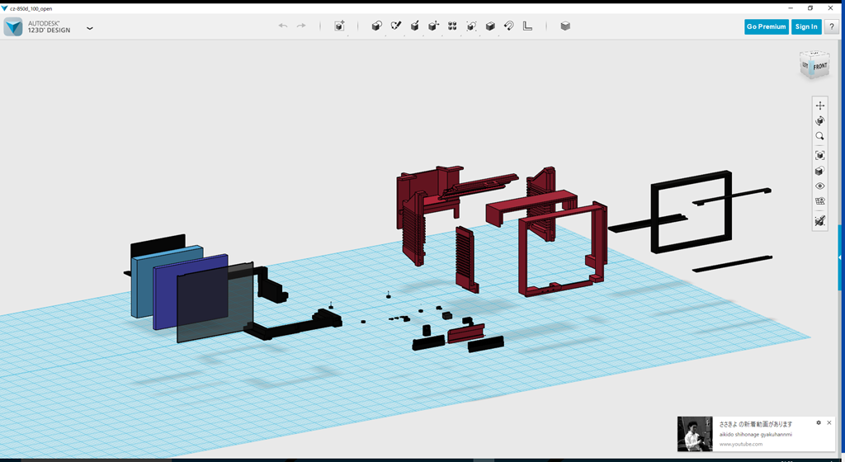845x462 pixels.
Task: Click the Fit to view icon
Action: [819, 155]
